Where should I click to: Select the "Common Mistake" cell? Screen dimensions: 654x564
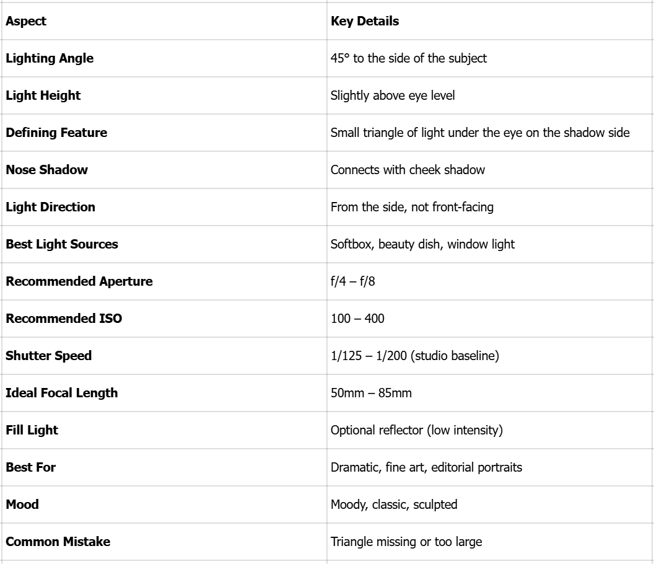pos(58,542)
